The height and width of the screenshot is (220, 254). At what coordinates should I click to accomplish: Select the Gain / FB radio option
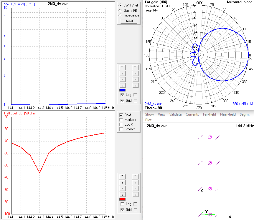120,10
